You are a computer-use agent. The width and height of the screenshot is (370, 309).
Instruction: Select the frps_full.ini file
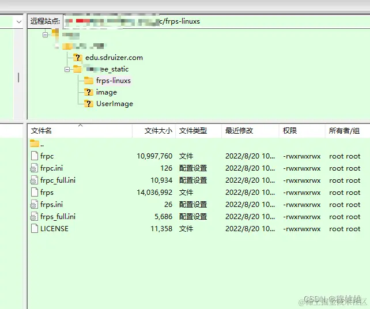tap(58, 217)
